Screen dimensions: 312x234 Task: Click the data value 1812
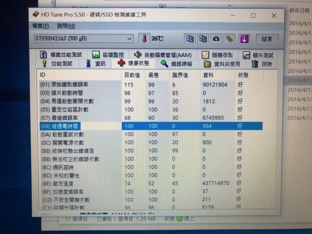point(209,101)
